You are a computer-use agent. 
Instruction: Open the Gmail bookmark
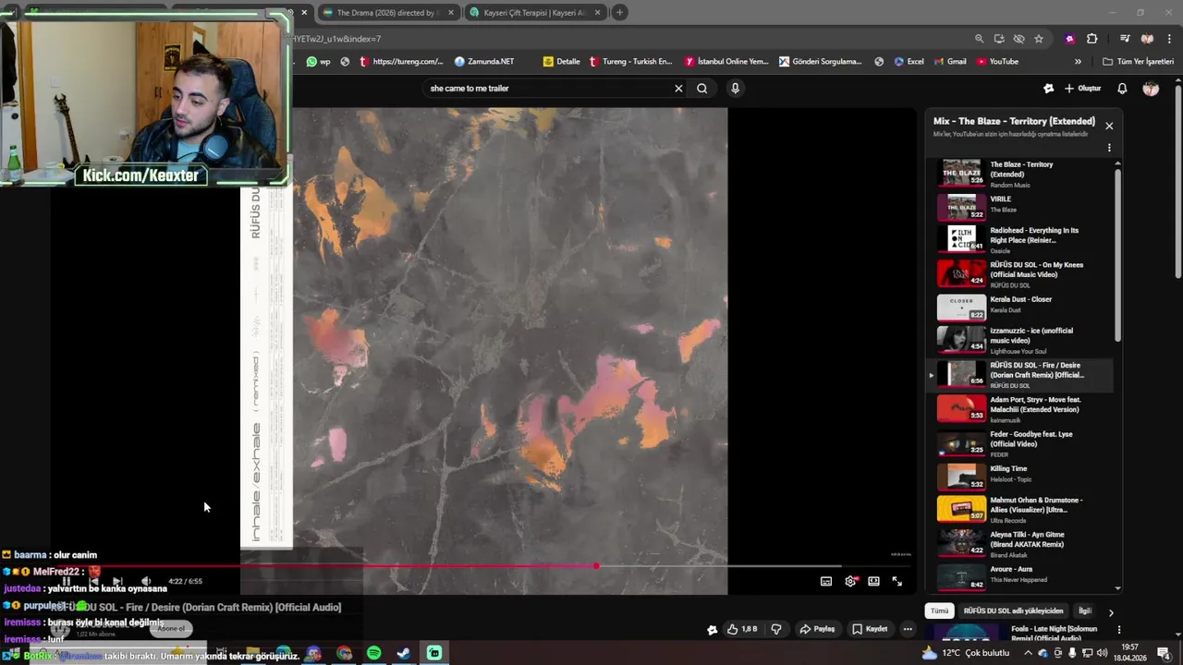[949, 62]
